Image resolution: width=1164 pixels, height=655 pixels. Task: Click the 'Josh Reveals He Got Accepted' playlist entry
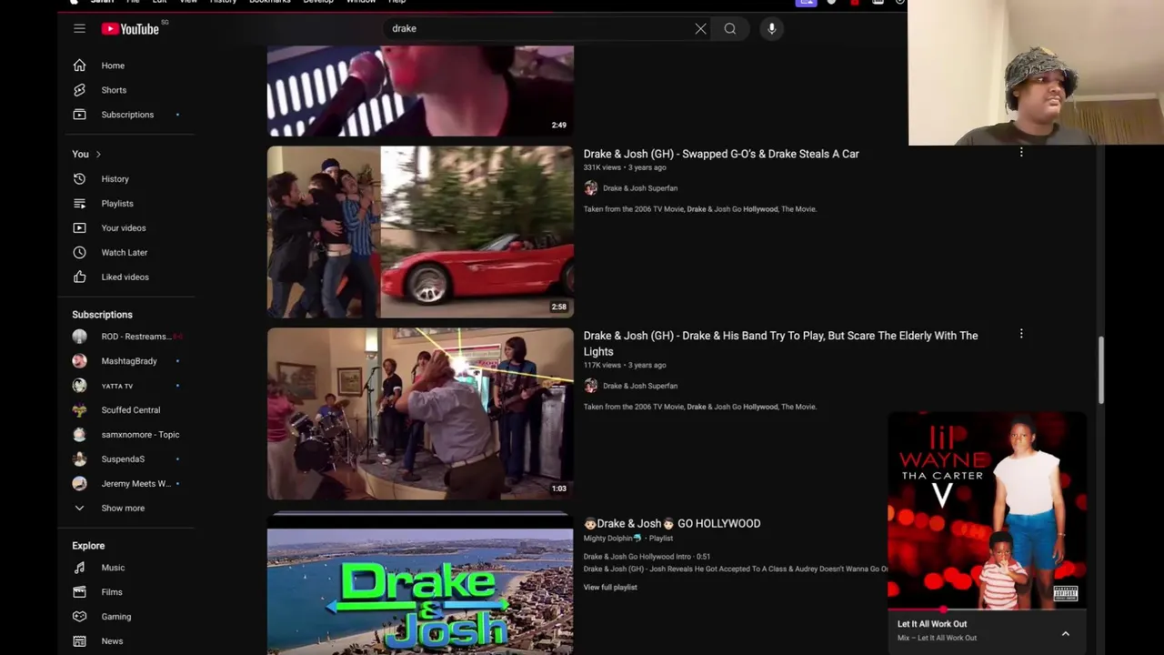tap(736, 569)
